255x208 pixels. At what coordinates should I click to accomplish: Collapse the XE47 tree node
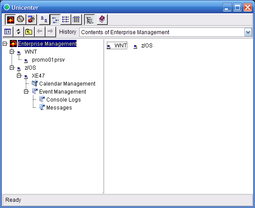19,75
